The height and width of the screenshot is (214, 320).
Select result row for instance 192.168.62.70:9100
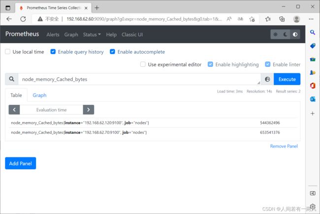tap(153, 132)
